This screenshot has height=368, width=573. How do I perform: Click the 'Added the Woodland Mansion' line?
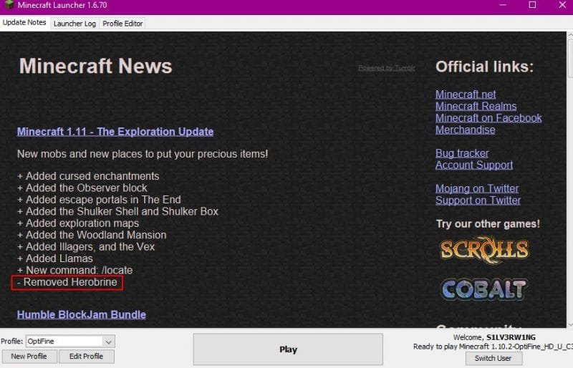[x=92, y=235]
